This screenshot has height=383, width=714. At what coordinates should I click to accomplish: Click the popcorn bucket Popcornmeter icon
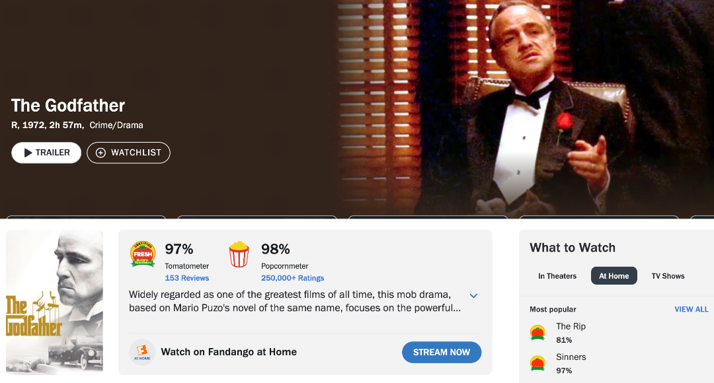tap(239, 254)
